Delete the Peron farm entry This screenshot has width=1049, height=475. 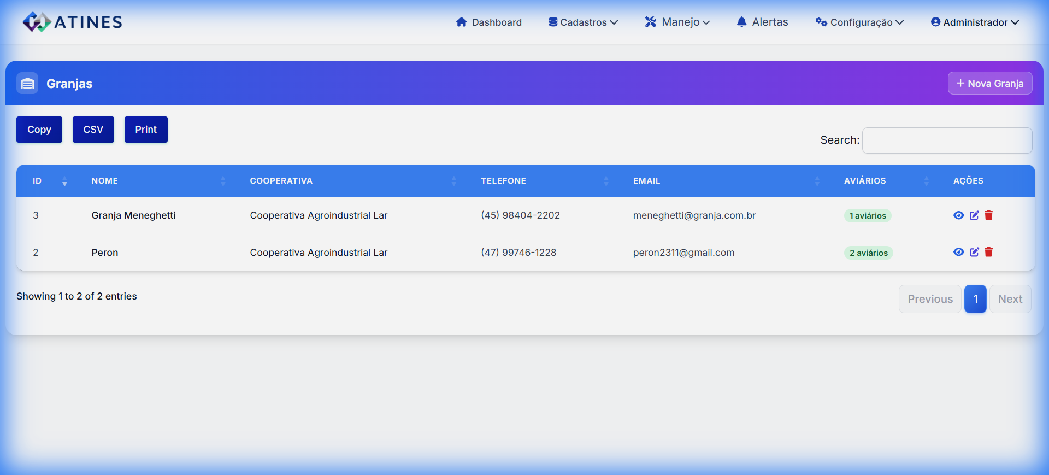(x=988, y=252)
